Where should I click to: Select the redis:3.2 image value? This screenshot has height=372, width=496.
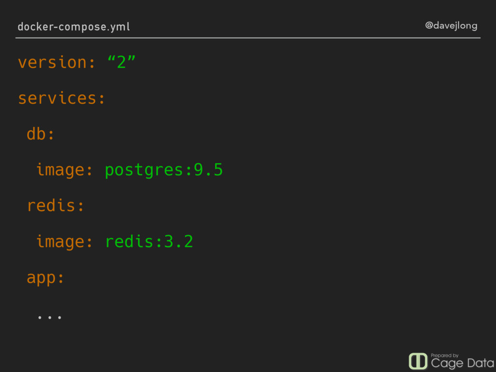click(x=149, y=242)
